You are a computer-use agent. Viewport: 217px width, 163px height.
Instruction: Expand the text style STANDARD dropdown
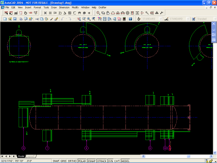pyautogui.click(x=161, y=19)
